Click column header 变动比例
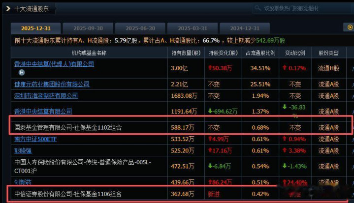The image size is (354, 203). [x=295, y=53]
